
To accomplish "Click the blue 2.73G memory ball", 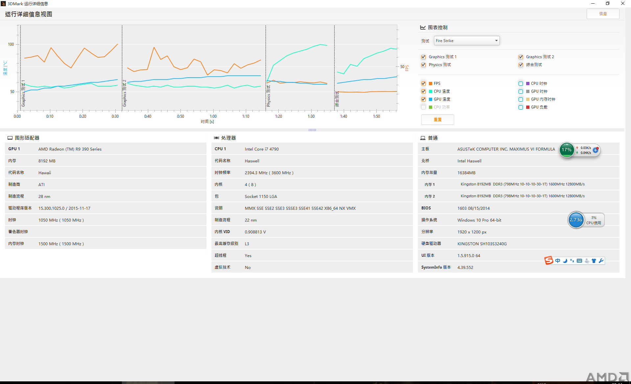I will point(576,220).
